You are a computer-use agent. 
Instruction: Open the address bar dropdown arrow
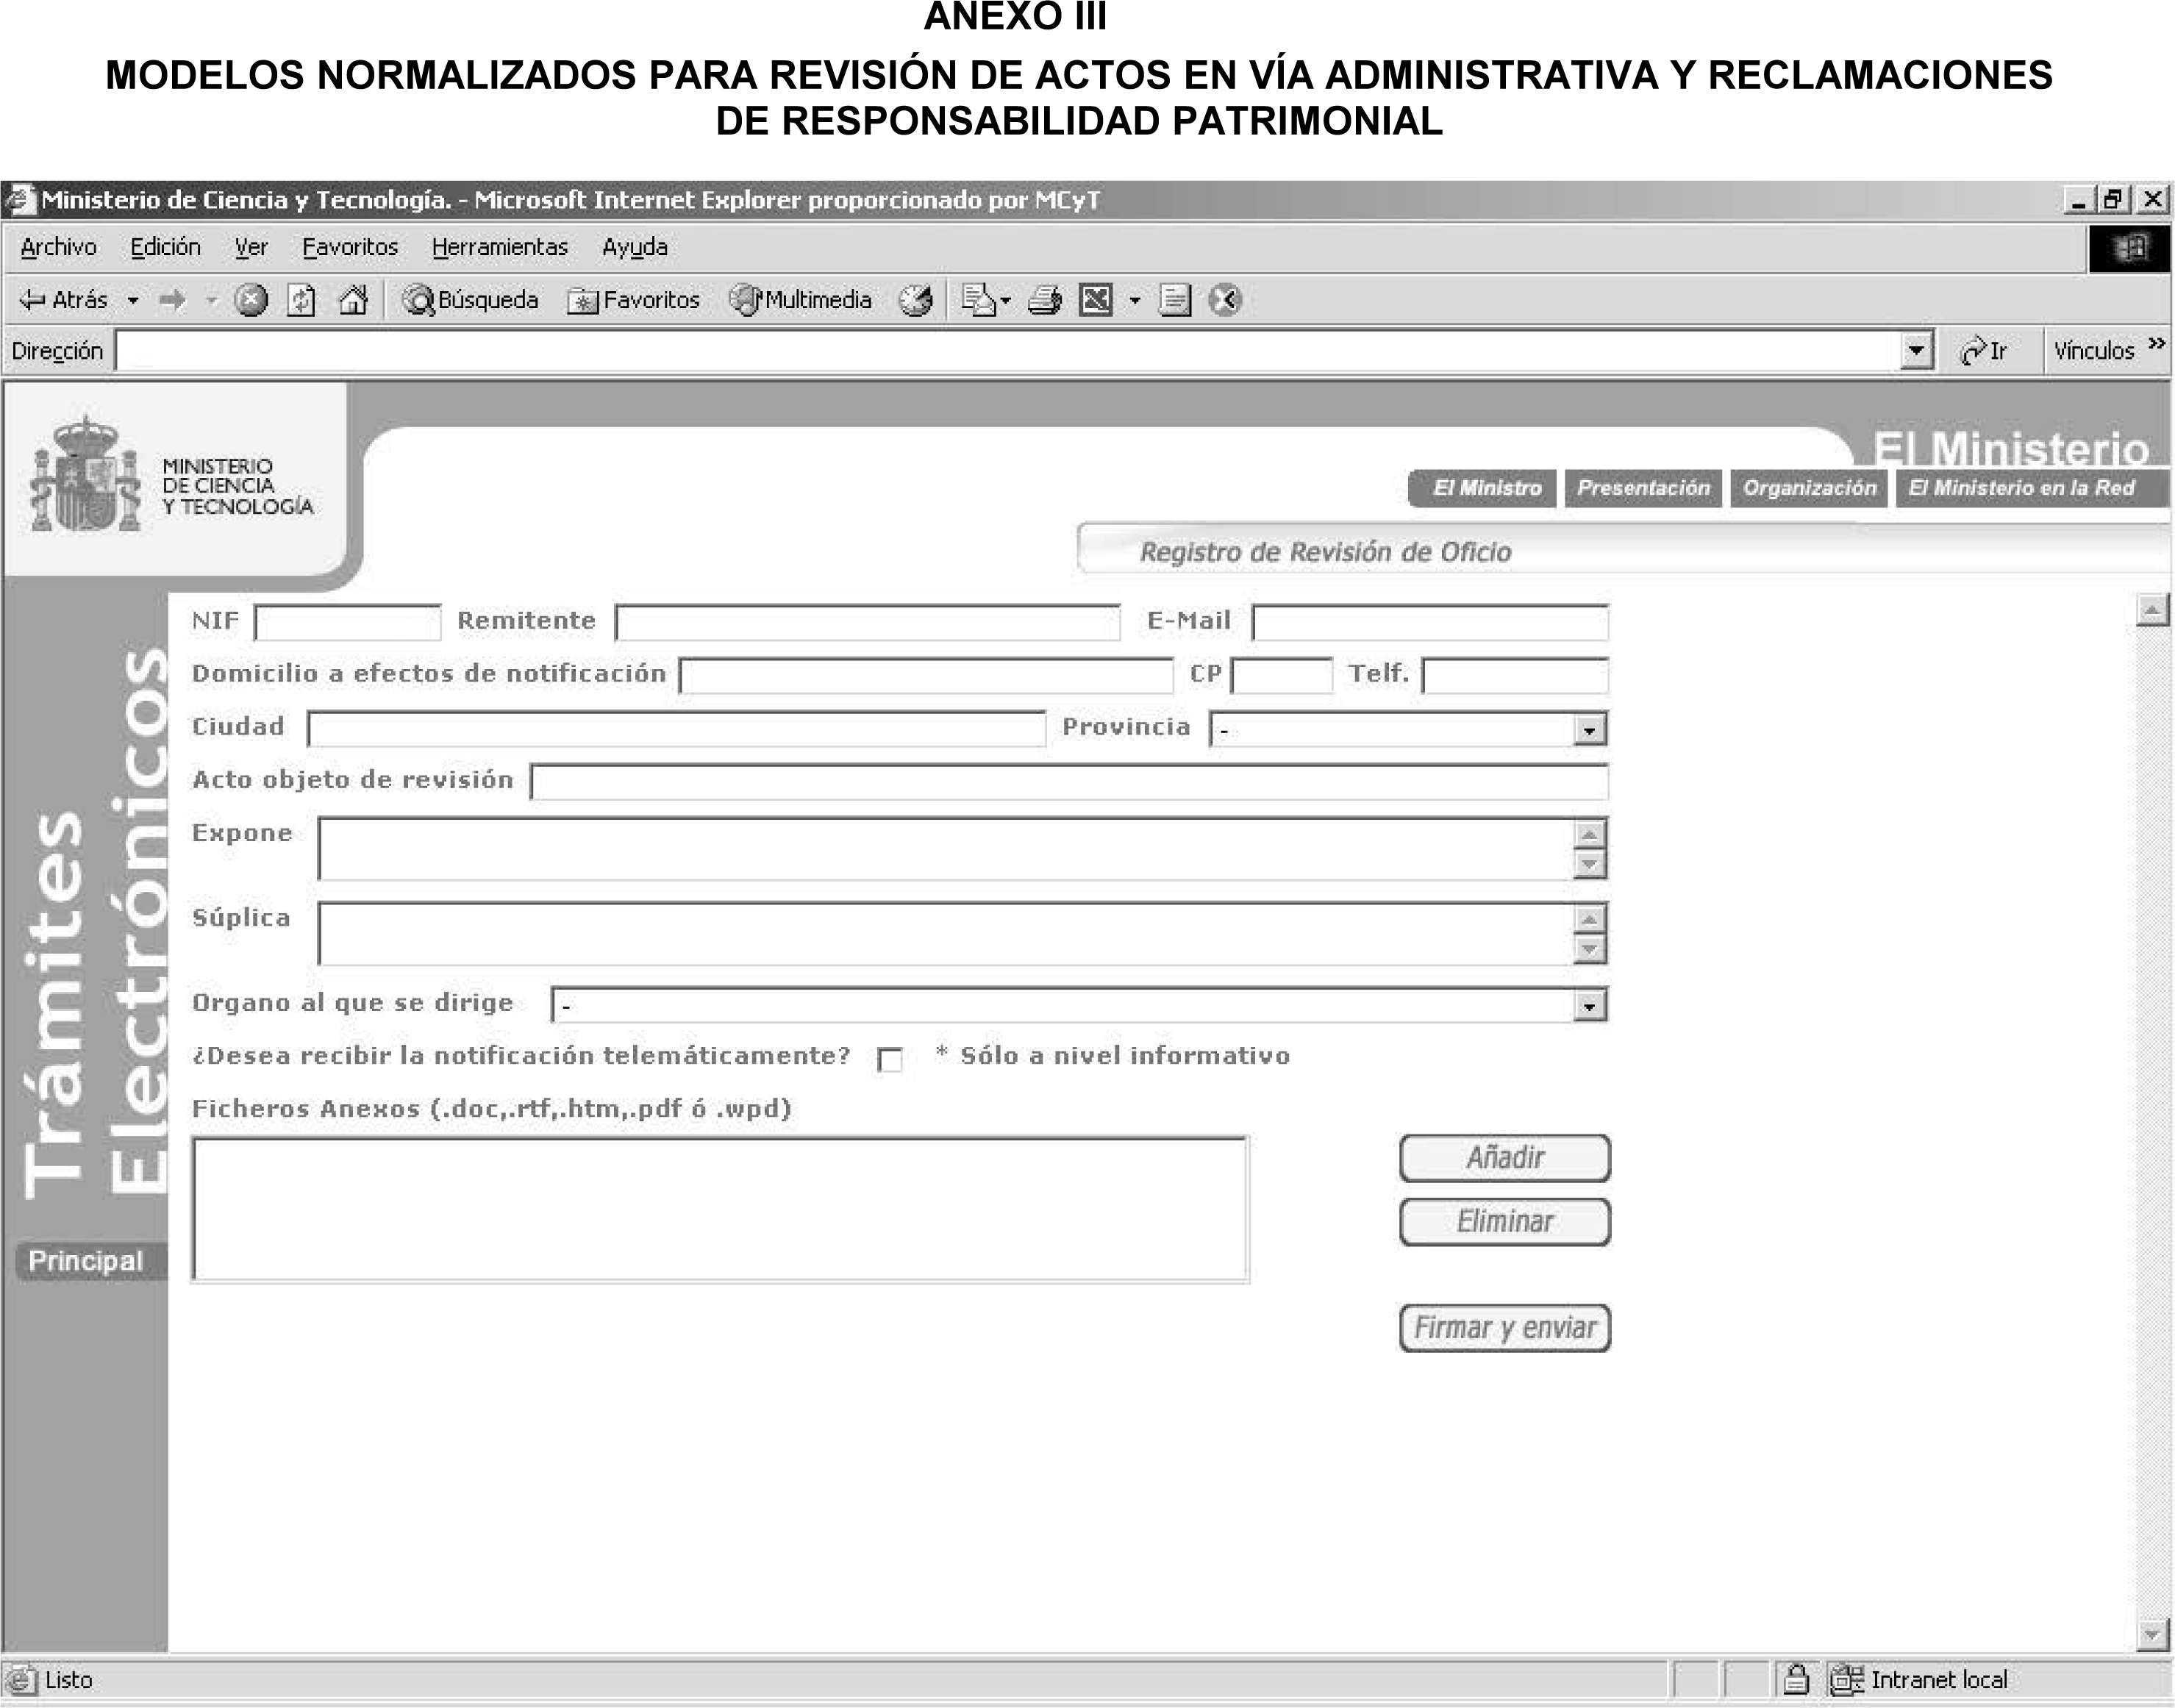[x=1916, y=351]
